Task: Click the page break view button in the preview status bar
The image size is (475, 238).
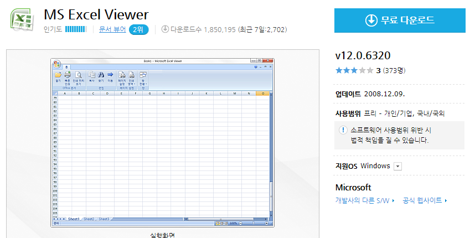Action: [x=226, y=223]
